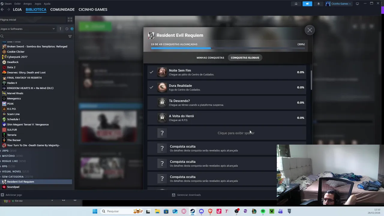
Task: Click the locked Tá Descendo? achievement icon
Action: (162, 103)
